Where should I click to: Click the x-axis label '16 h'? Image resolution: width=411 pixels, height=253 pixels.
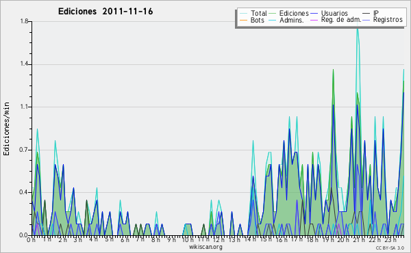(x=281, y=240)
